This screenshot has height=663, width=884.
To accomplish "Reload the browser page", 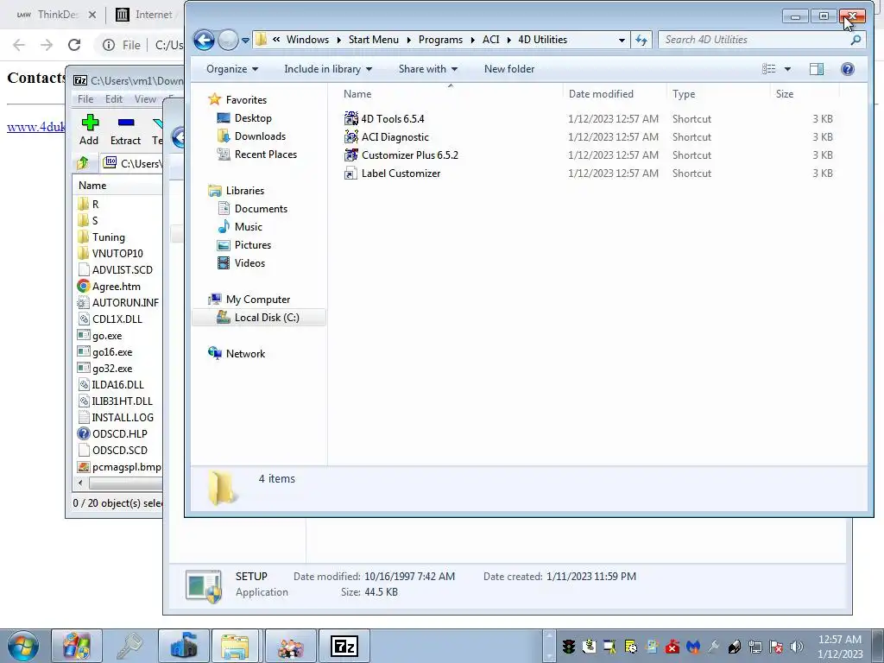I will tap(74, 45).
